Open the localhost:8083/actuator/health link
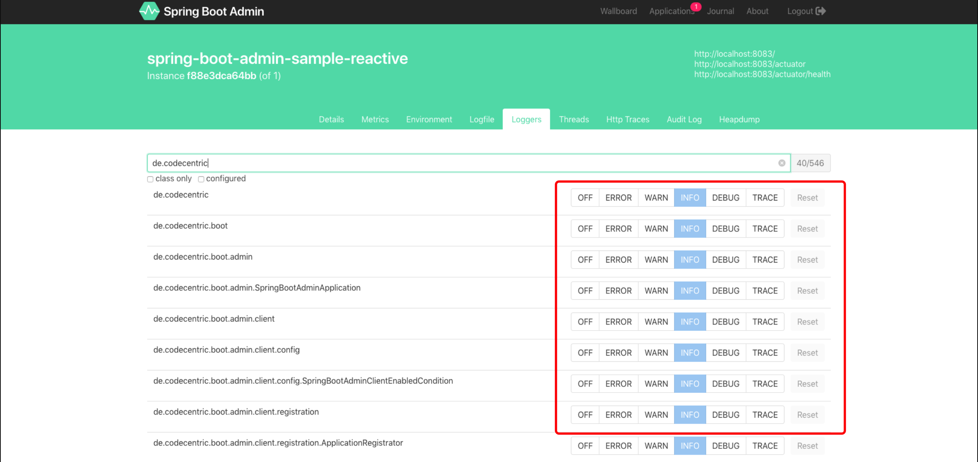The height and width of the screenshot is (462, 978). point(762,74)
